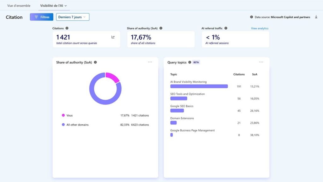Open the Visibilité de l'AI tab dropdown

point(54,6)
